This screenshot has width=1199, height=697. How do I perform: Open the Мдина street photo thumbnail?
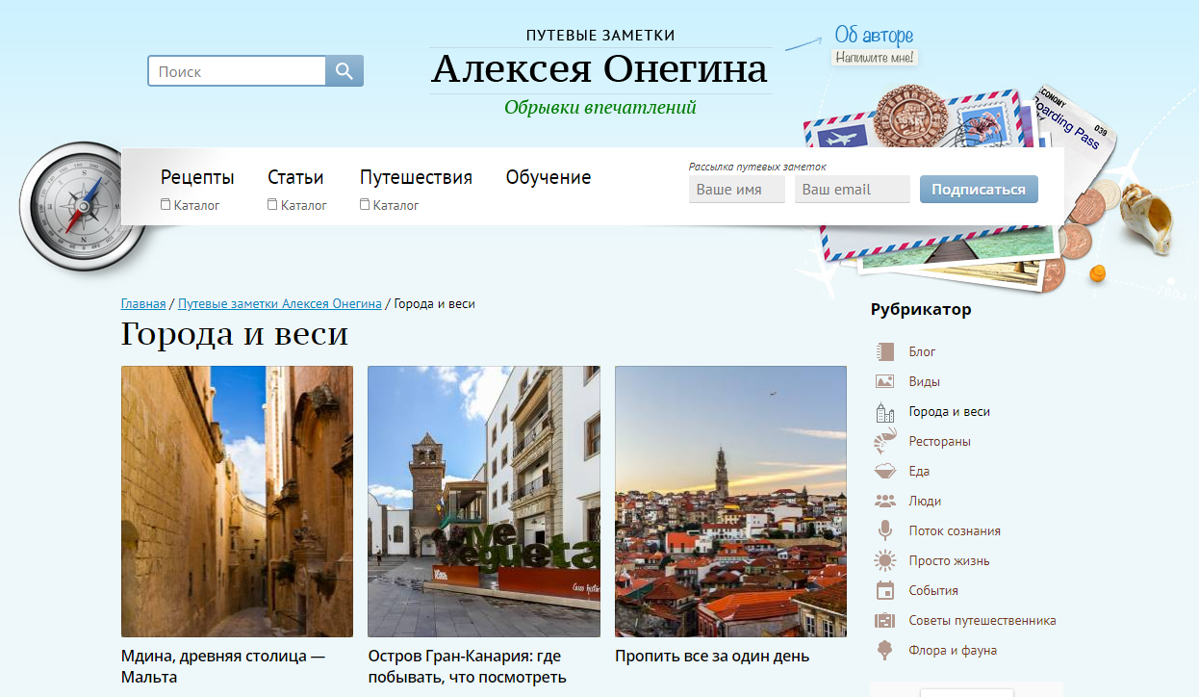[237, 501]
